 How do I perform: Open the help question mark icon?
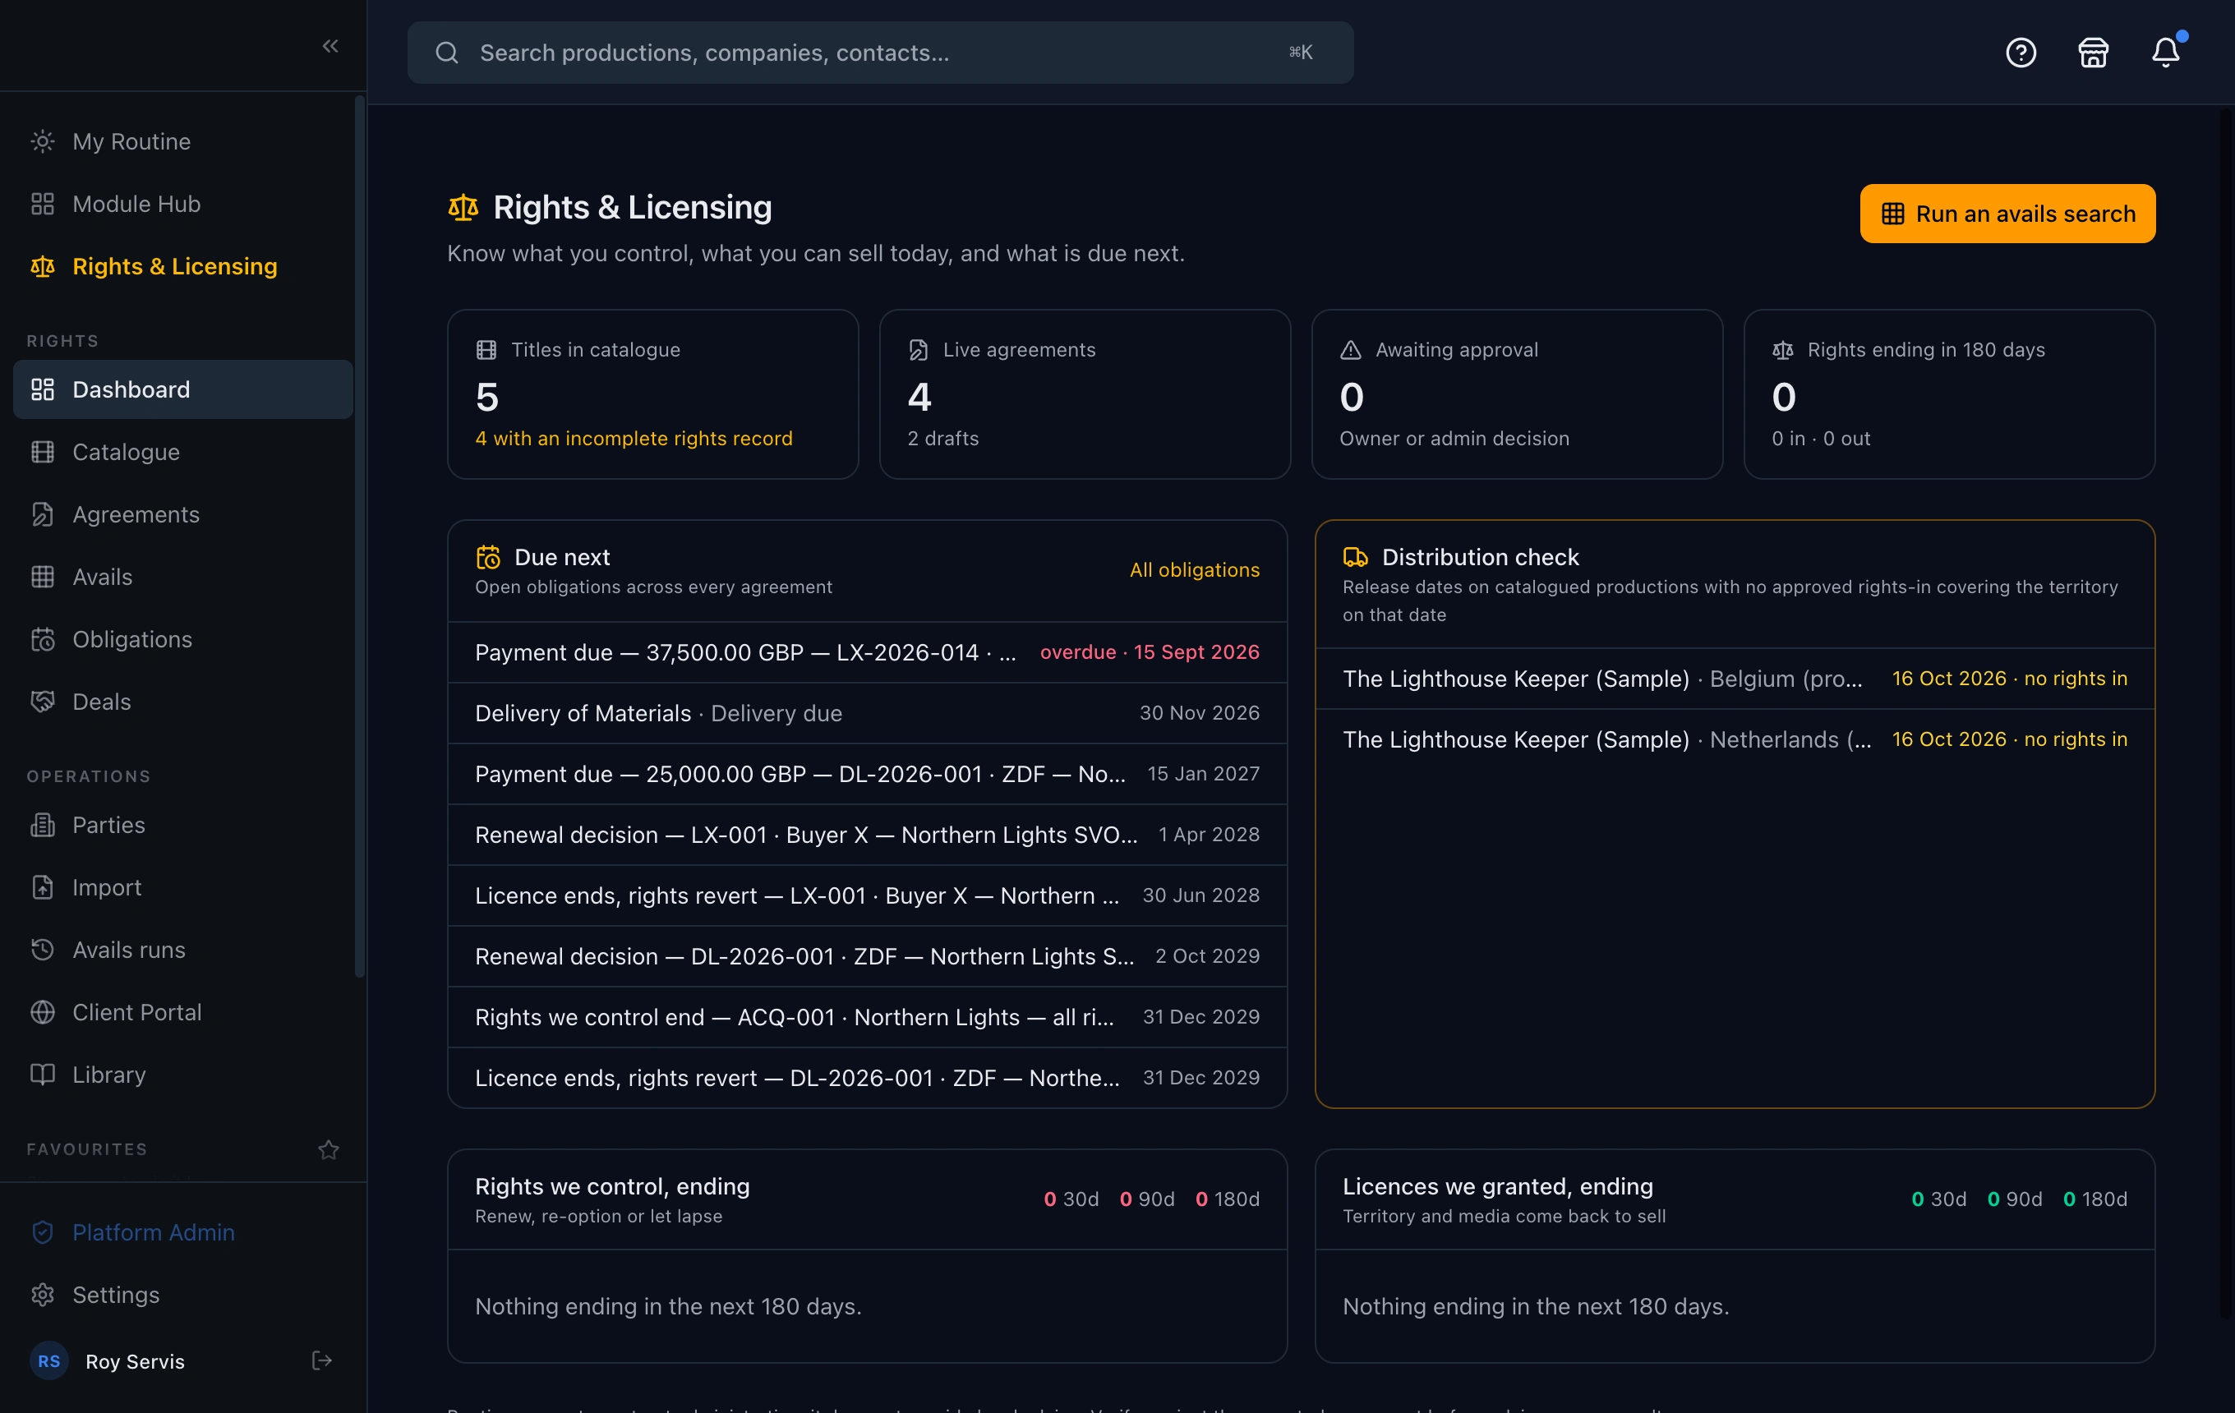click(2021, 52)
